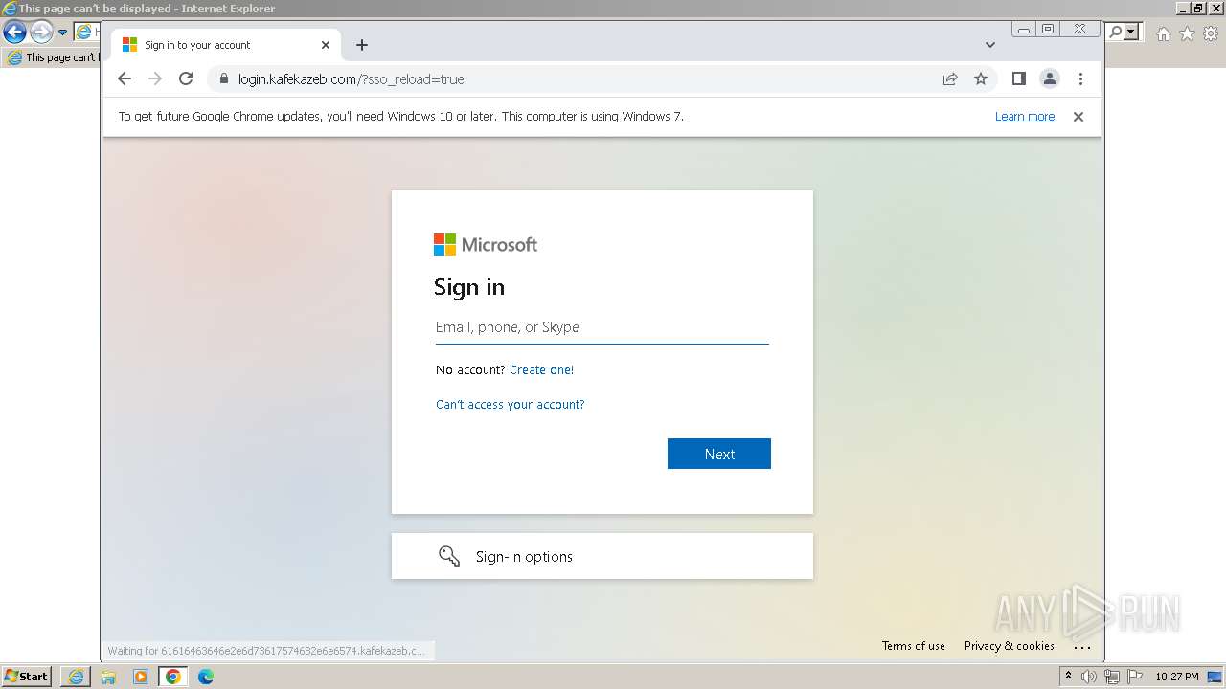Dismiss the Chrome update notice
The height and width of the screenshot is (689, 1226).
(x=1078, y=117)
